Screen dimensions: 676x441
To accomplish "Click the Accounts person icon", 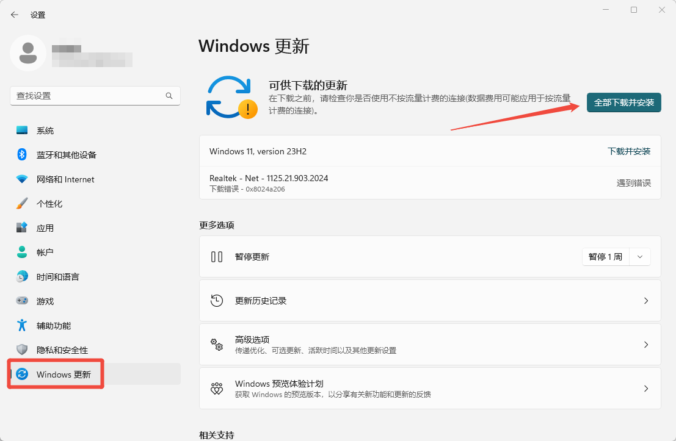I will (22, 253).
